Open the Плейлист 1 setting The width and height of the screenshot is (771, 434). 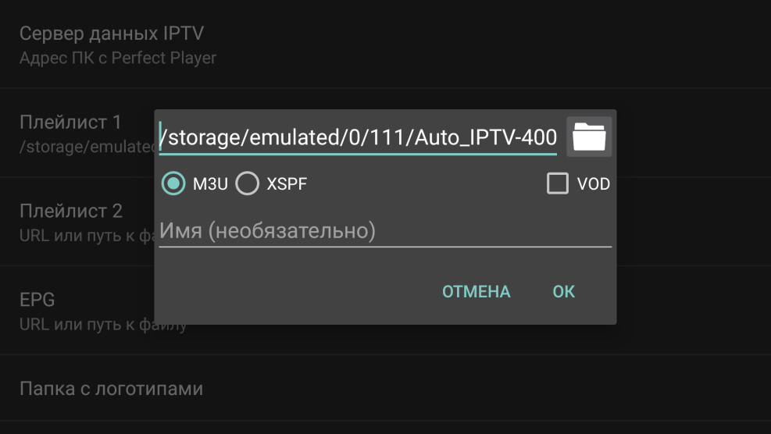coord(70,123)
